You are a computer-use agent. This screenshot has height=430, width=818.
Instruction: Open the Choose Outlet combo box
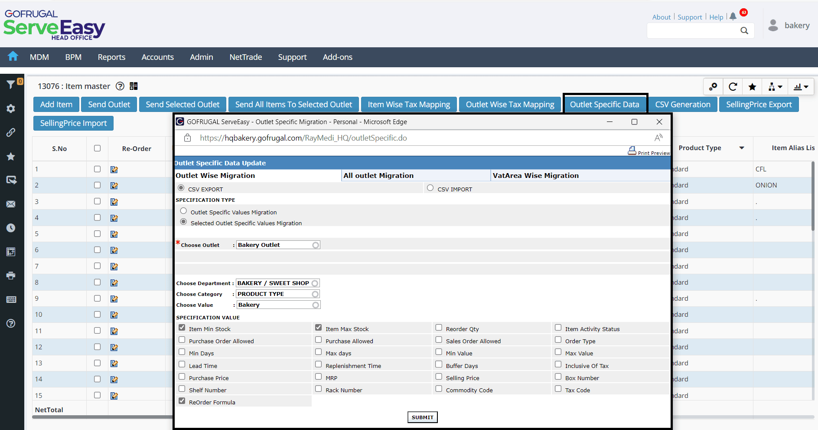[x=278, y=245]
